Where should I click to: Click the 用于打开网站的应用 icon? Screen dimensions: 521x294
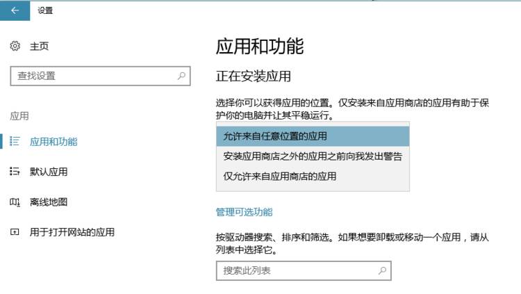tap(15, 232)
